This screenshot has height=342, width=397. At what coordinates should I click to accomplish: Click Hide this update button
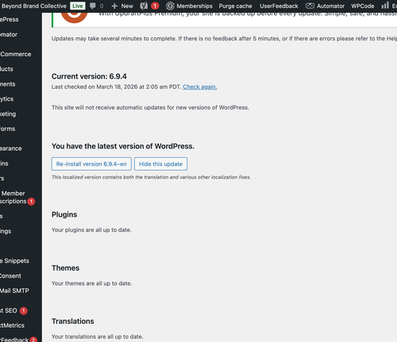(x=160, y=164)
